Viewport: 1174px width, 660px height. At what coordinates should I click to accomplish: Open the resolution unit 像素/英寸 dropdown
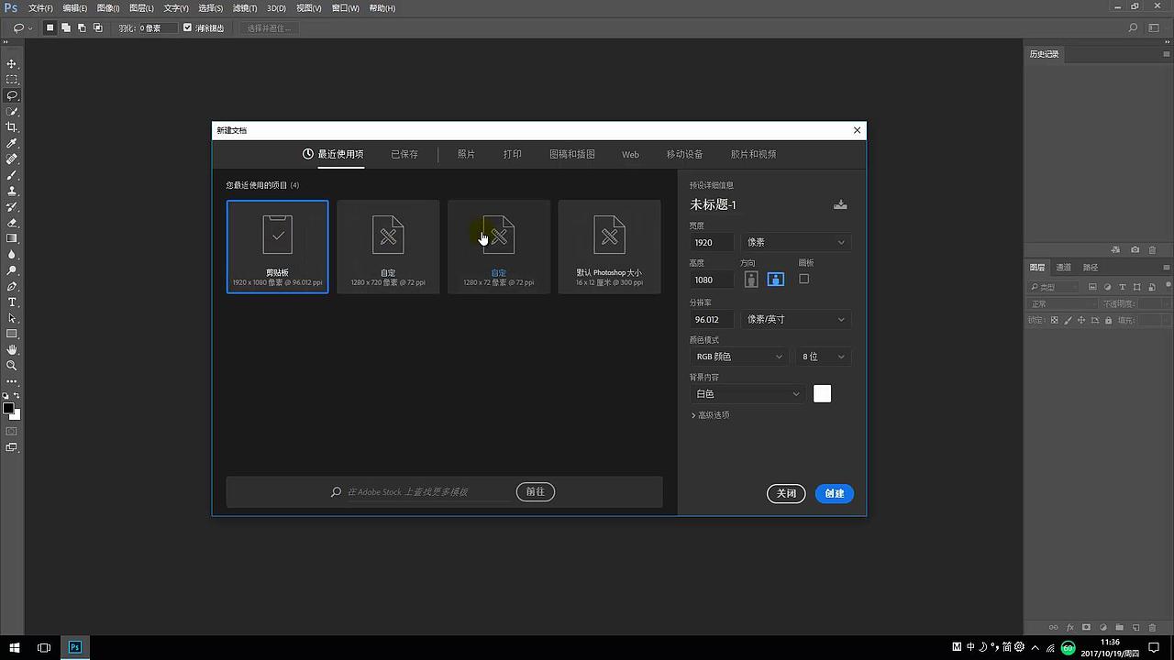[x=795, y=319]
